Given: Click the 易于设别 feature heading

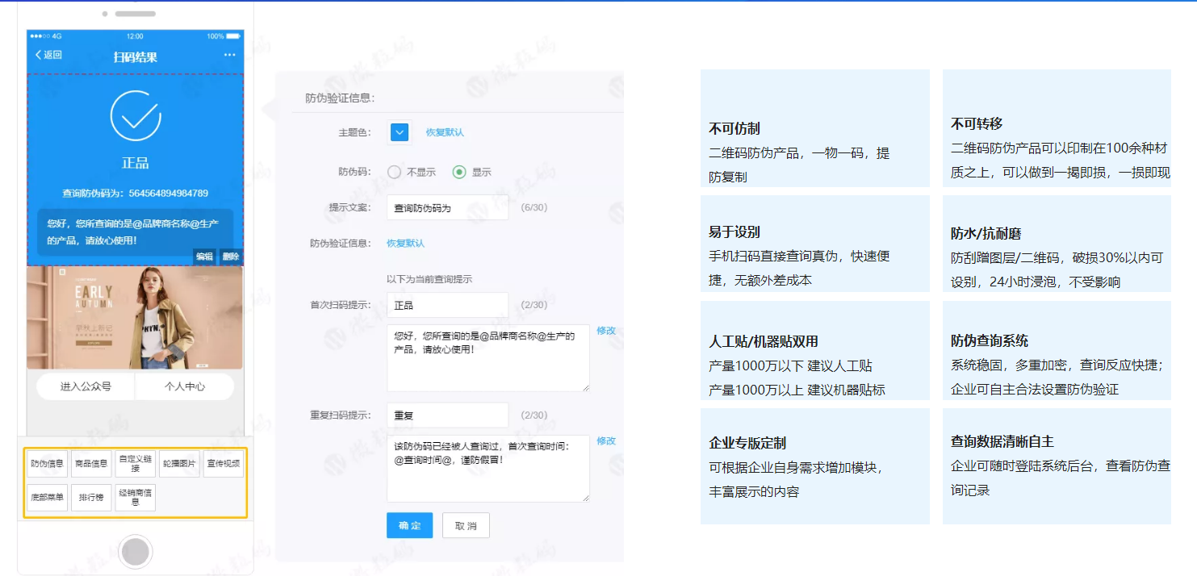Looking at the screenshot, I should click(x=735, y=232).
